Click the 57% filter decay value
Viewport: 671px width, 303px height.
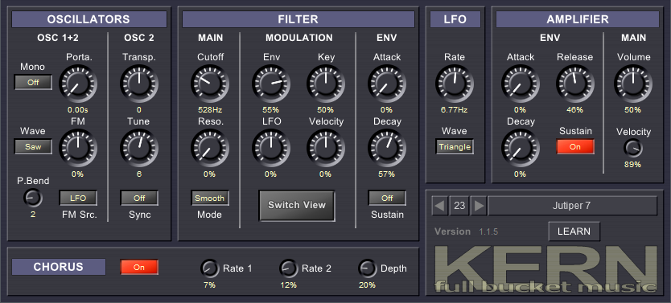387,174
